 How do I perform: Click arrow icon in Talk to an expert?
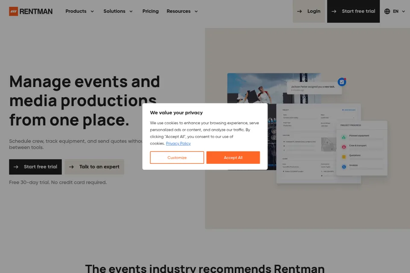tap(71, 167)
